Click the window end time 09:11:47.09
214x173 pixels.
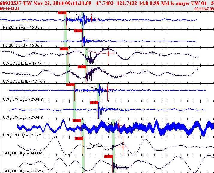coord(204,9)
